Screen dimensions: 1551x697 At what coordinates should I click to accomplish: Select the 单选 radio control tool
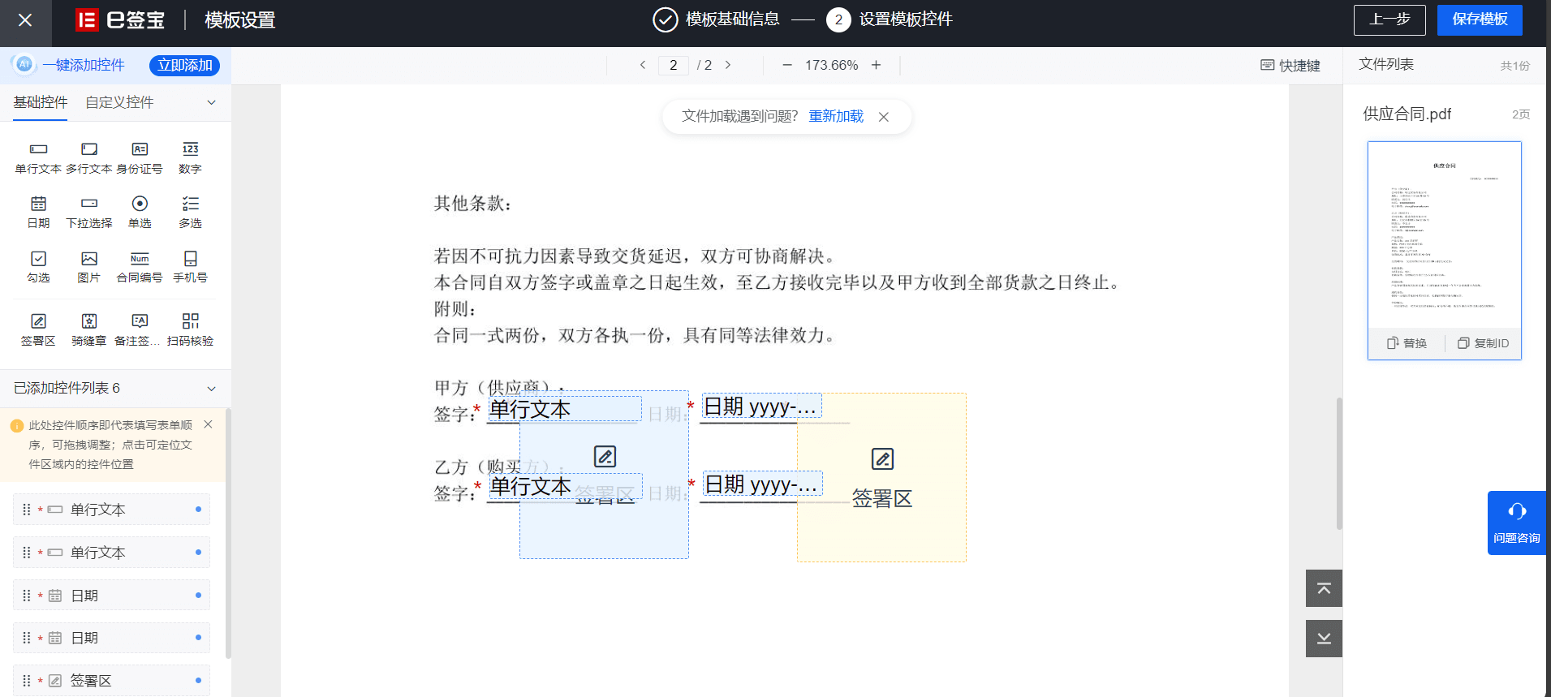coord(140,212)
